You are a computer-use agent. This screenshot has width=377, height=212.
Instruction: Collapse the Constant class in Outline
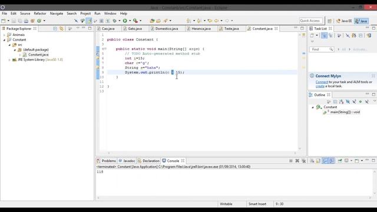pyautogui.click(x=313, y=107)
